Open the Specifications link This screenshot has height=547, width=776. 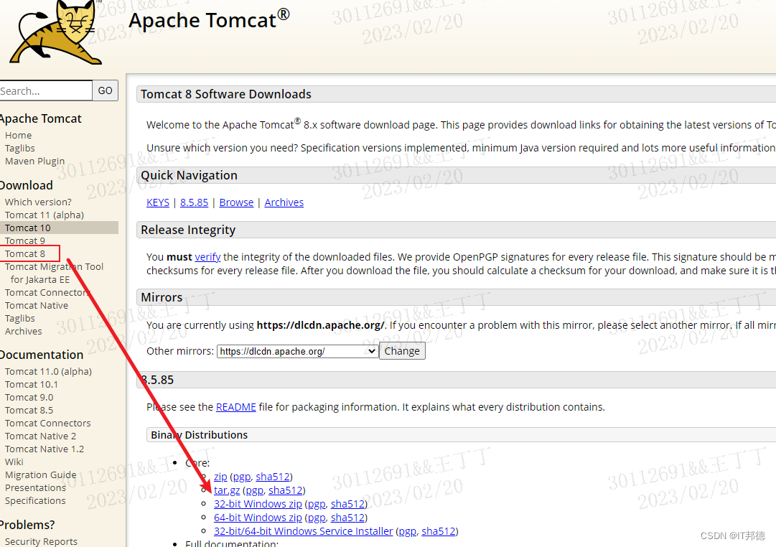[x=35, y=500]
